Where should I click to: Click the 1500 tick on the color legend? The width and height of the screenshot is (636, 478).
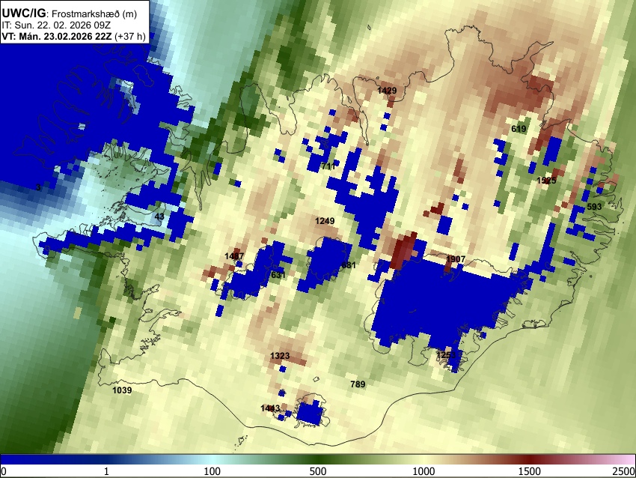click(x=530, y=471)
